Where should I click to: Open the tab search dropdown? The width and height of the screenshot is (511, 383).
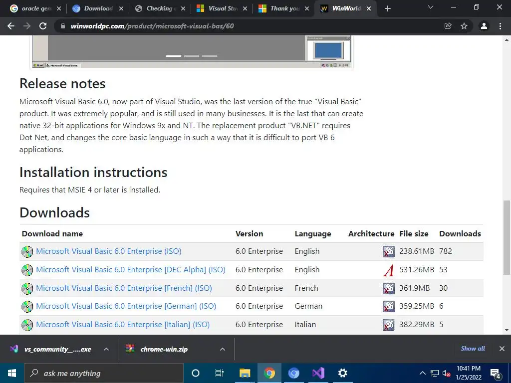431,7
